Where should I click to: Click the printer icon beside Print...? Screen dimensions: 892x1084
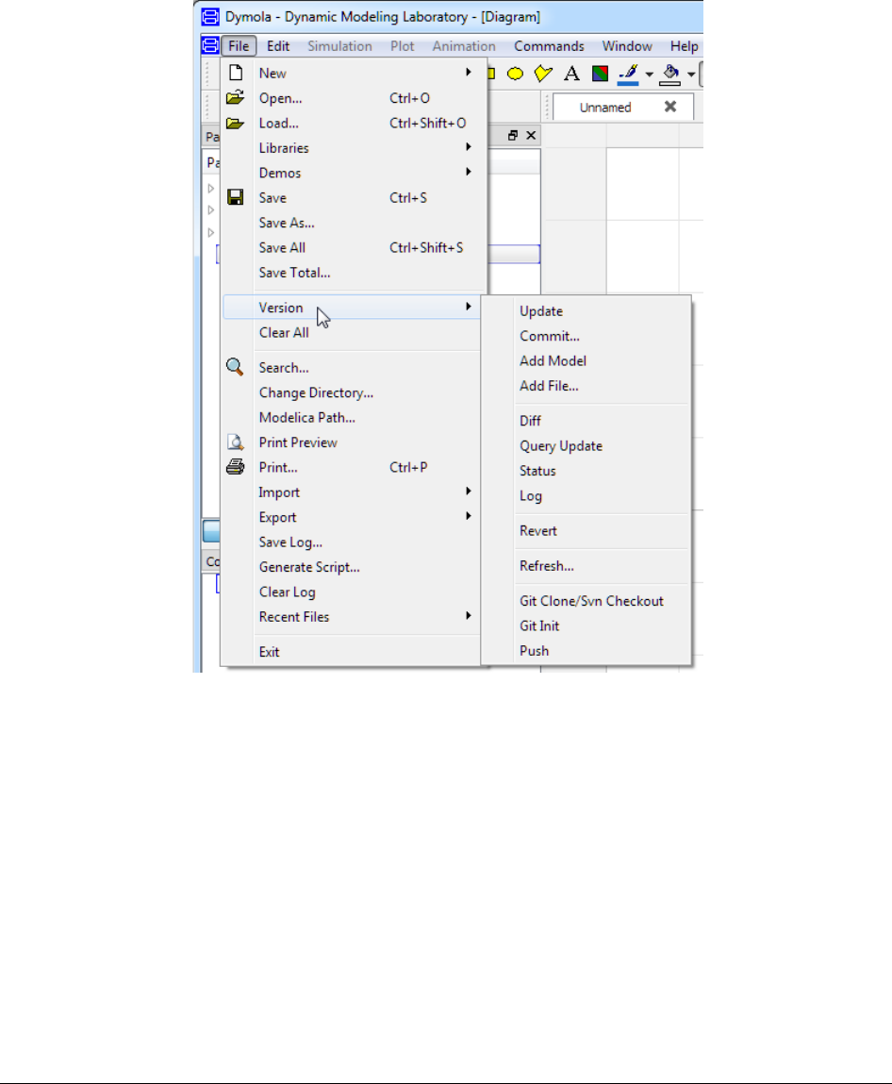tap(236, 467)
